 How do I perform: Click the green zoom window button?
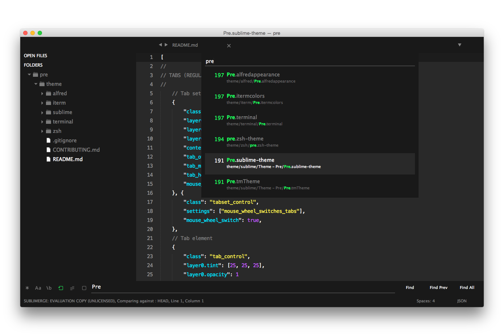tap(40, 33)
